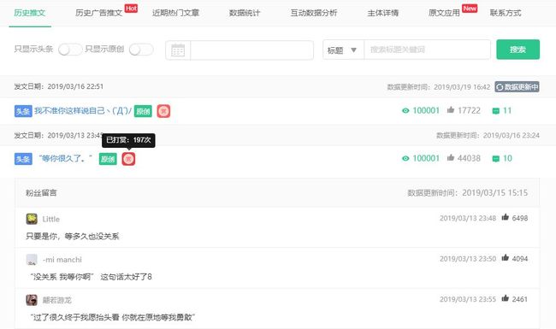Click 数据更新时间 2019/03/19 16:42 text
Image resolution: width=556 pixels, height=329 pixels.
pos(439,87)
